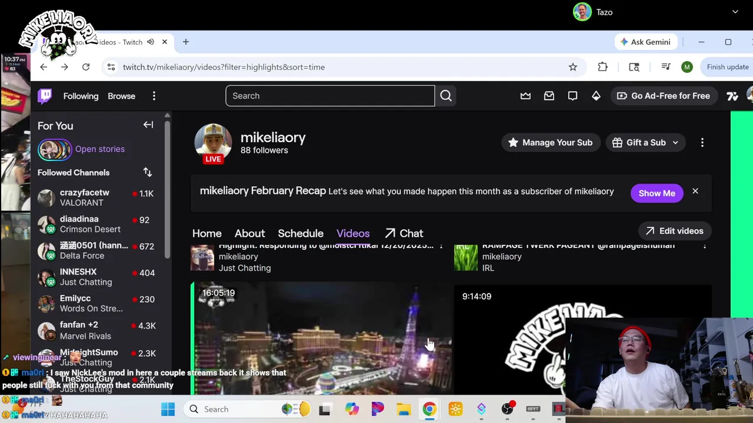Expand the Tazo profile dropdown arrow
The width and height of the screenshot is (753, 423).
click(x=735, y=12)
